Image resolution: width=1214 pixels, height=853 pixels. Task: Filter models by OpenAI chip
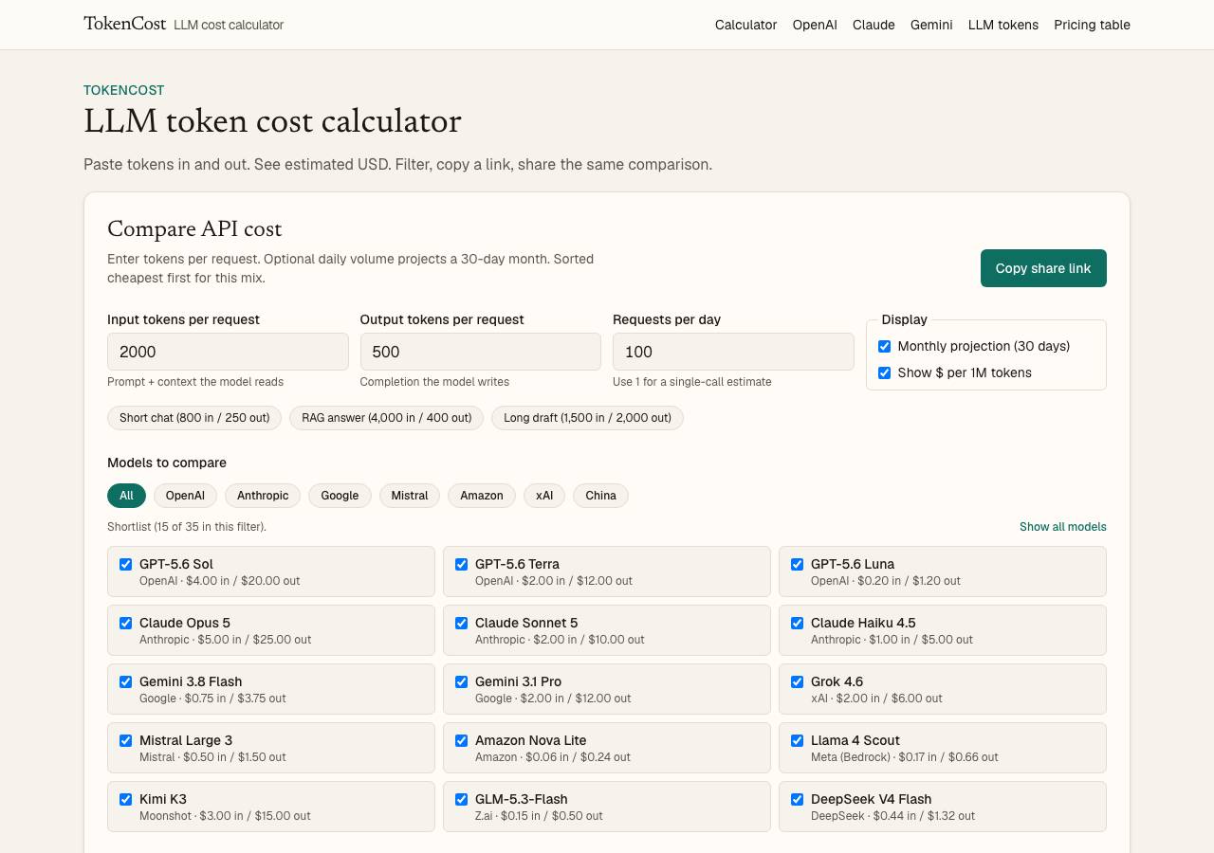pos(185,496)
